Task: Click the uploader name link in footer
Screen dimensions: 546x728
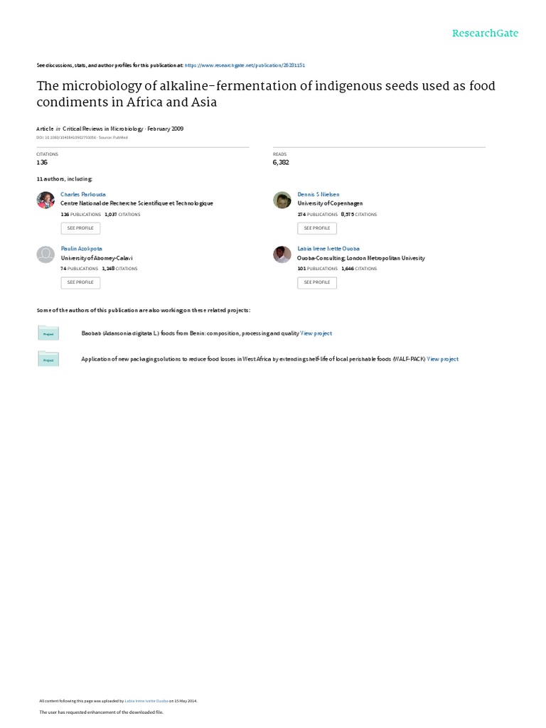Action: pos(146,701)
